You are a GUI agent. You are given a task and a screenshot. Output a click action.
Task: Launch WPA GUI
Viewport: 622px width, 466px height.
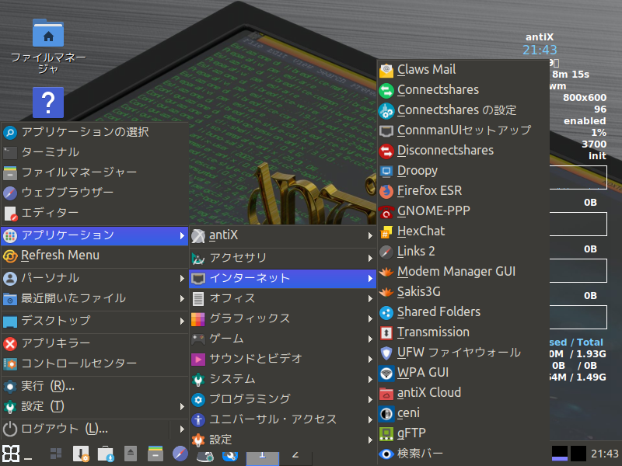click(x=463, y=373)
